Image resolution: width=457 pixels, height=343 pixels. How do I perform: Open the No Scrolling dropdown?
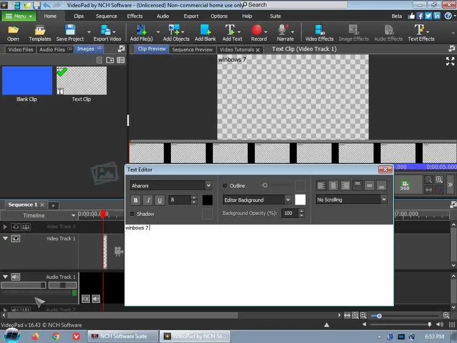tap(384, 200)
